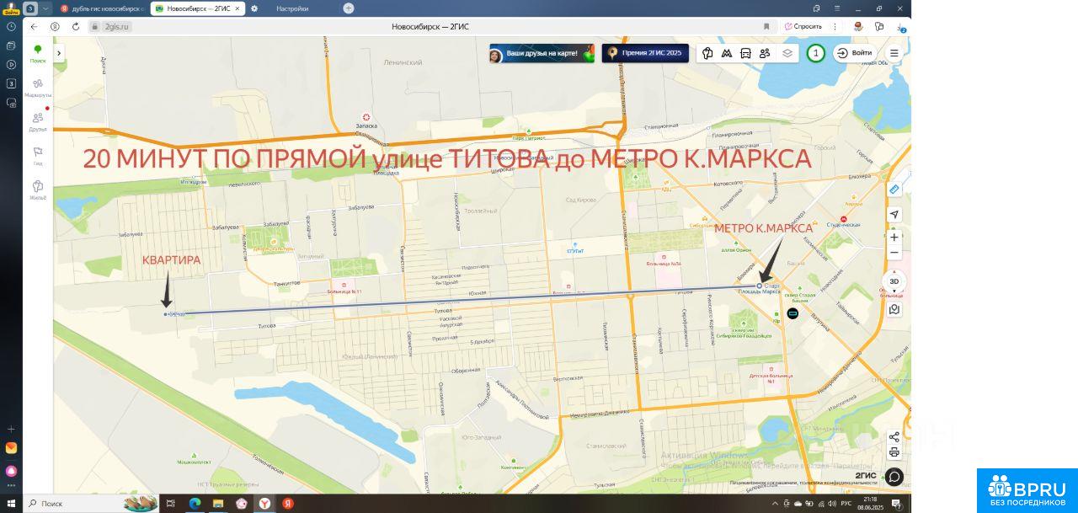Switch to the дубль гис новосибирск tab
1078x513 pixels.
point(101,8)
